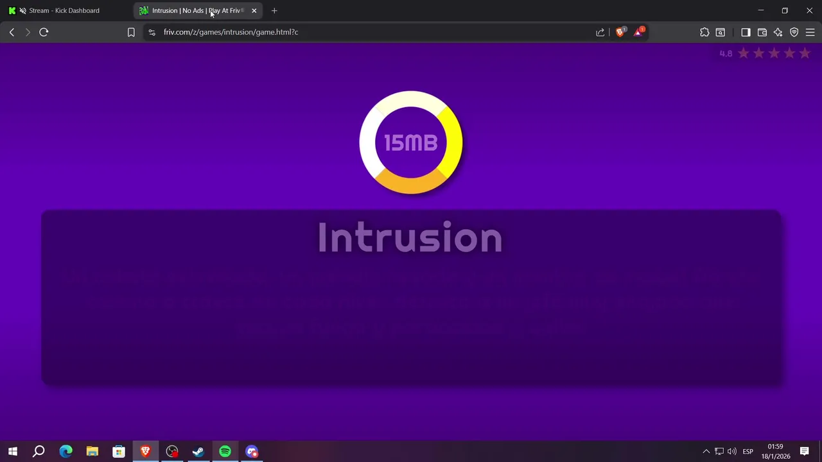
Task: Open the browser hamburger menu
Action: tap(810, 32)
